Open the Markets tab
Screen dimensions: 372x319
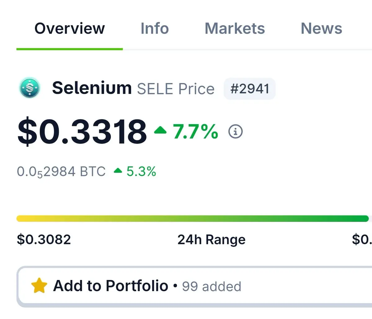coord(235,28)
